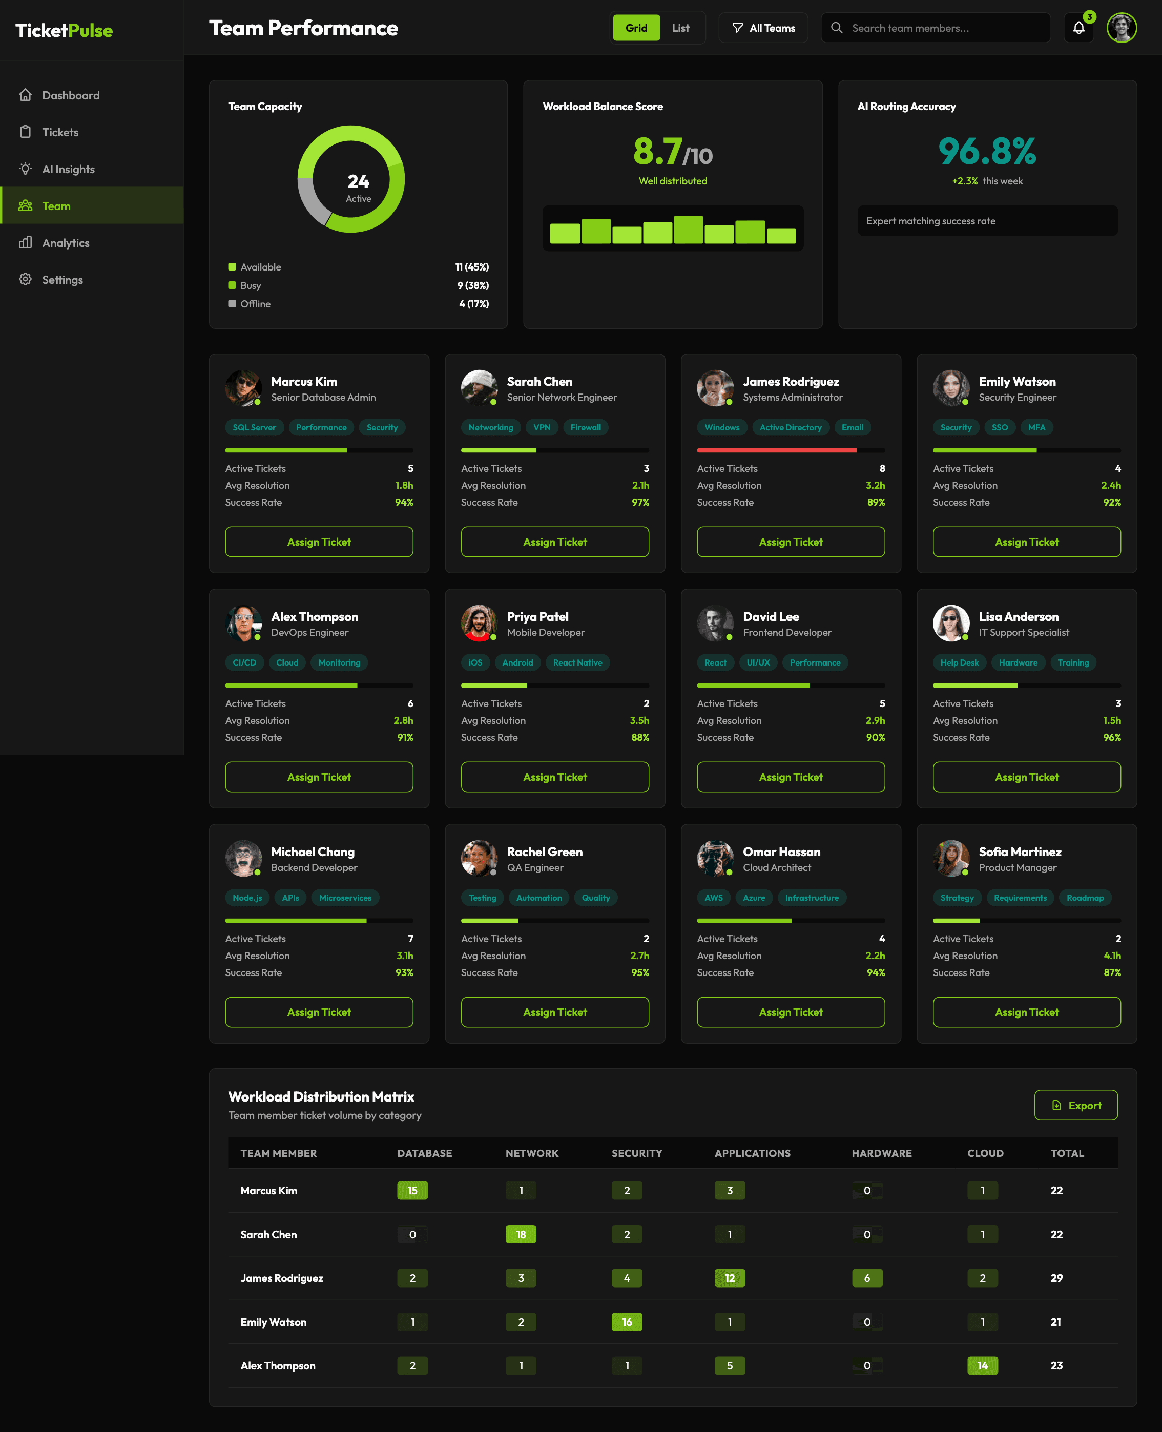Click James Rodriguez's red workload bar
The width and height of the screenshot is (1162, 1432).
[x=776, y=450]
